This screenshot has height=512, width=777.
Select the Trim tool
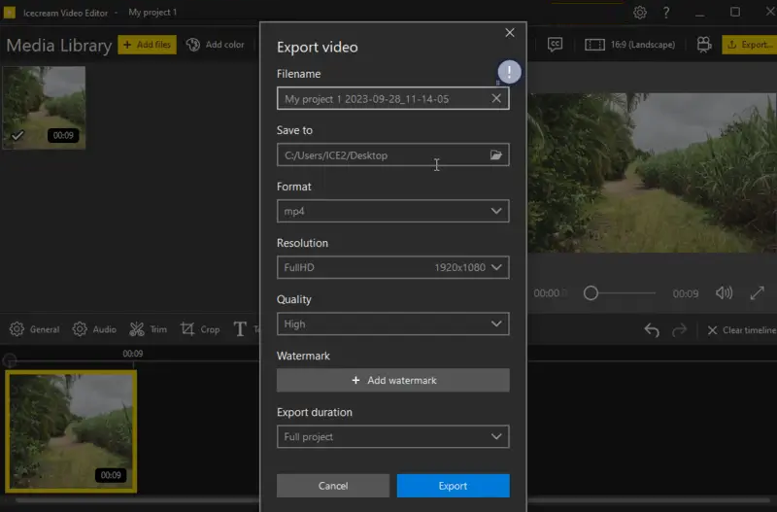[148, 329]
